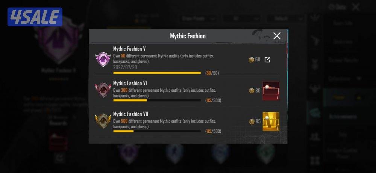Click the 115/300 progress bar

[x=157, y=100]
